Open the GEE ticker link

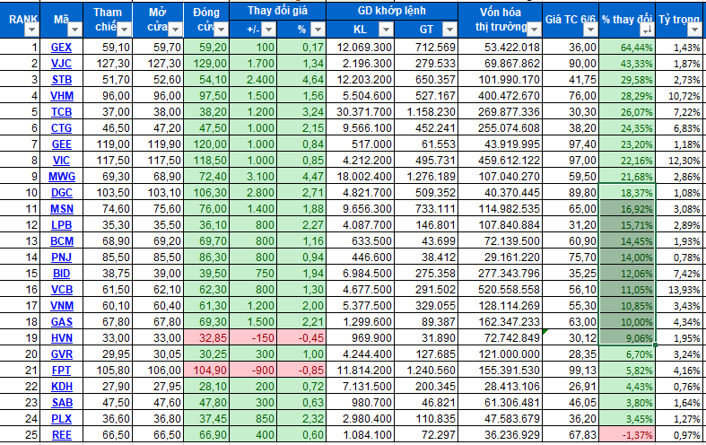pyautogui.click(x=61, y=144)
